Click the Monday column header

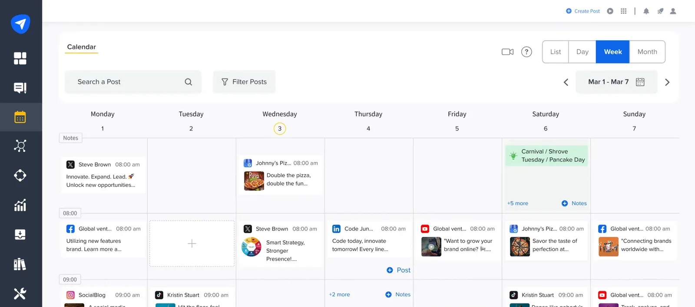coord(103,114)
